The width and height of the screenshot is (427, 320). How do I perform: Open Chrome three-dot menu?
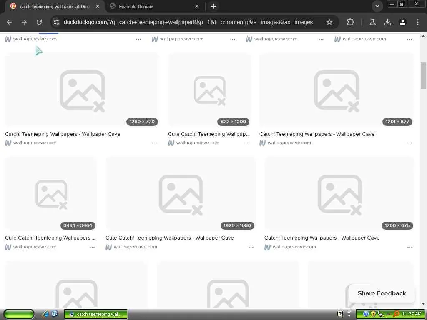click(418, 22)
